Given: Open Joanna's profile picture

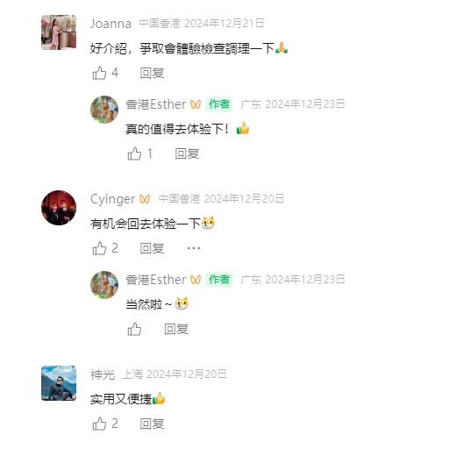Looking at the screenshot, I should point(59,32).
